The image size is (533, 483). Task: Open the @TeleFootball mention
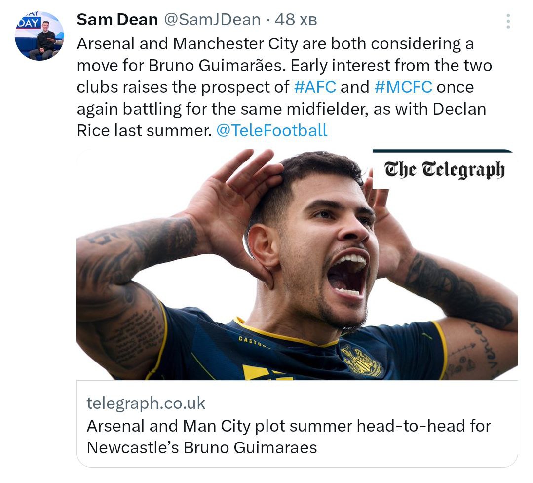(x=272, y=130)
